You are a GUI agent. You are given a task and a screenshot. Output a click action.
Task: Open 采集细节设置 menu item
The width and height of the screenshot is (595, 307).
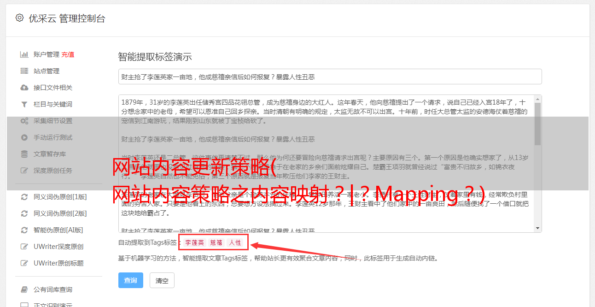point(53,121)
